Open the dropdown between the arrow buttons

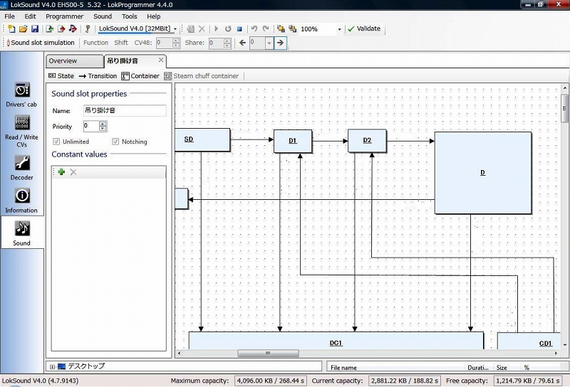(x=269, y=43)
